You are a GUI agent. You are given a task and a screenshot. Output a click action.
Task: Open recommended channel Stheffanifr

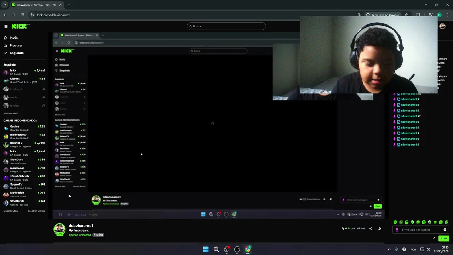[x=24, y=203]
